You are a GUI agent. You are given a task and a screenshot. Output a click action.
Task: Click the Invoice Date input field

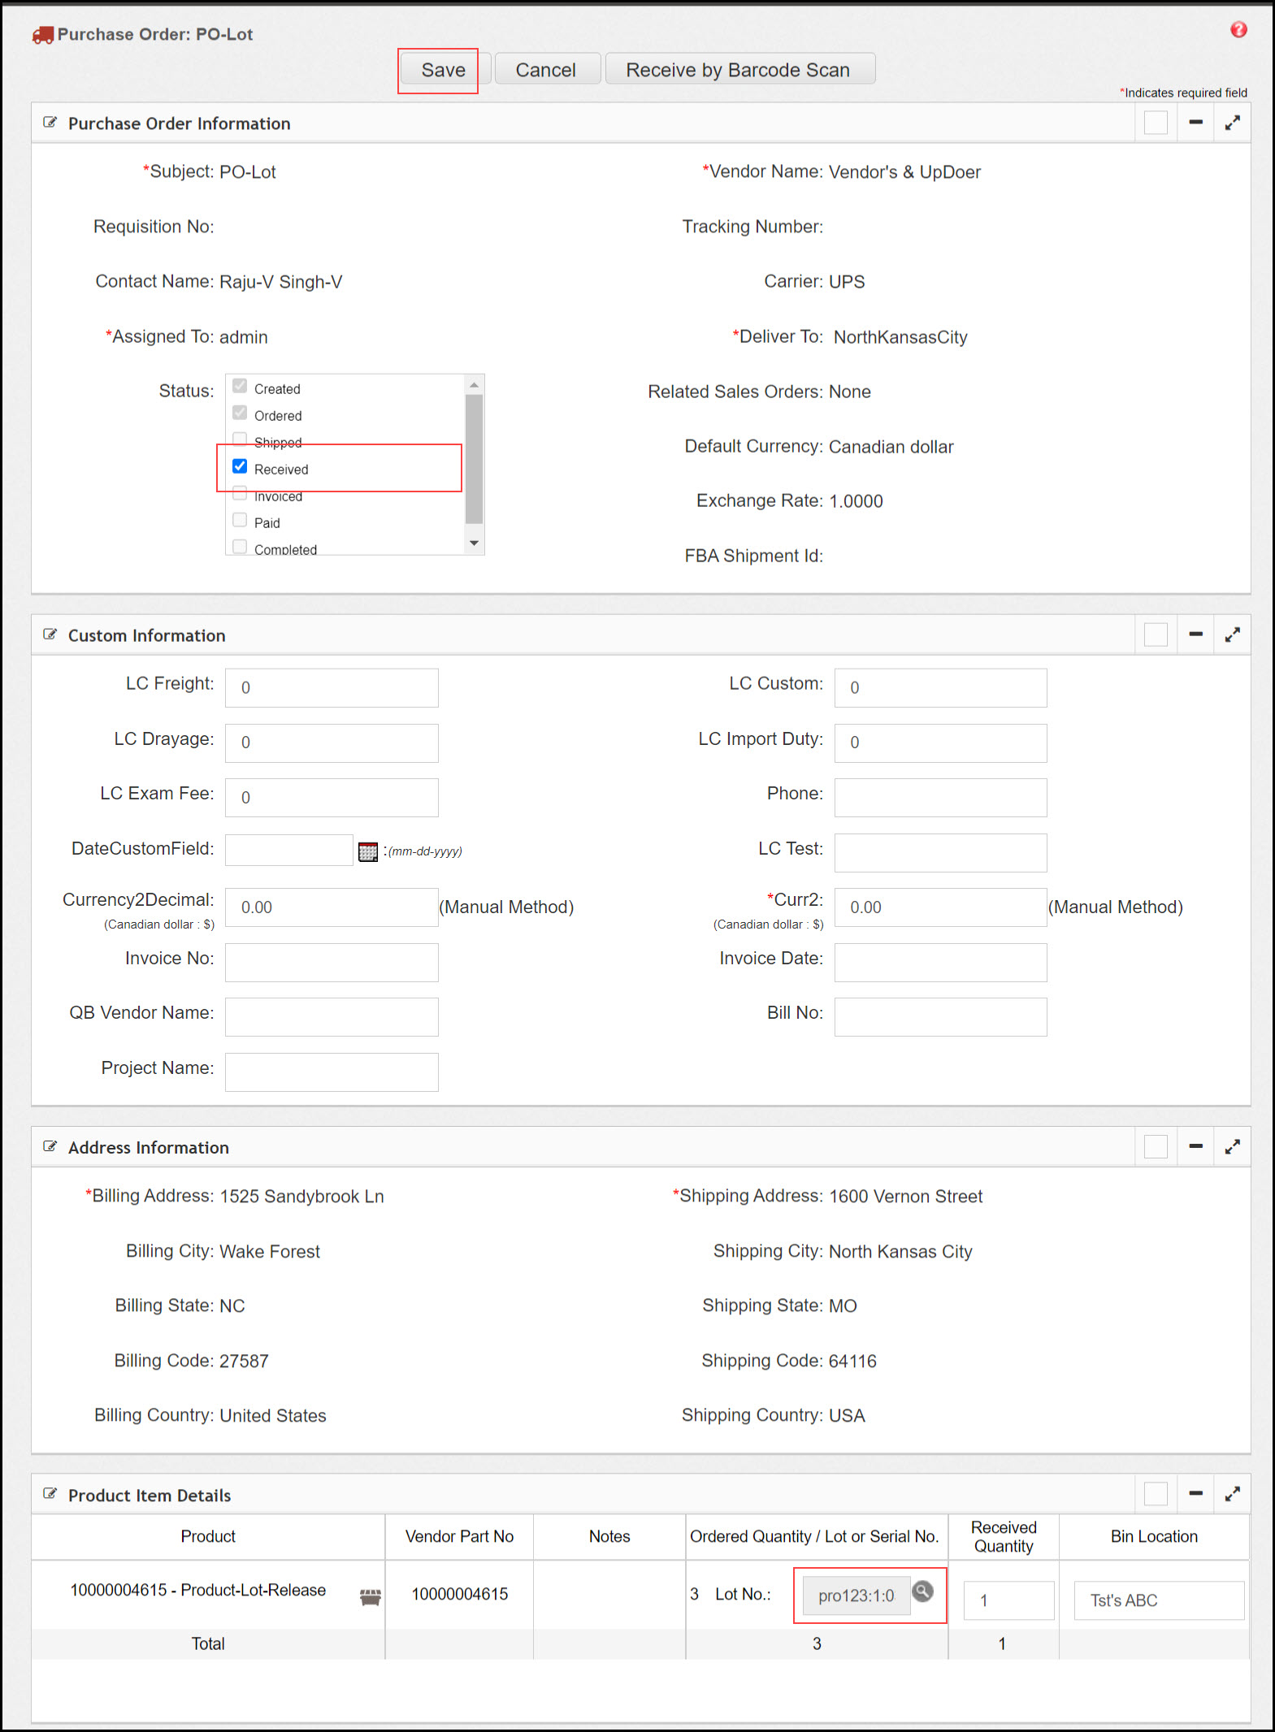pos(940,962)
